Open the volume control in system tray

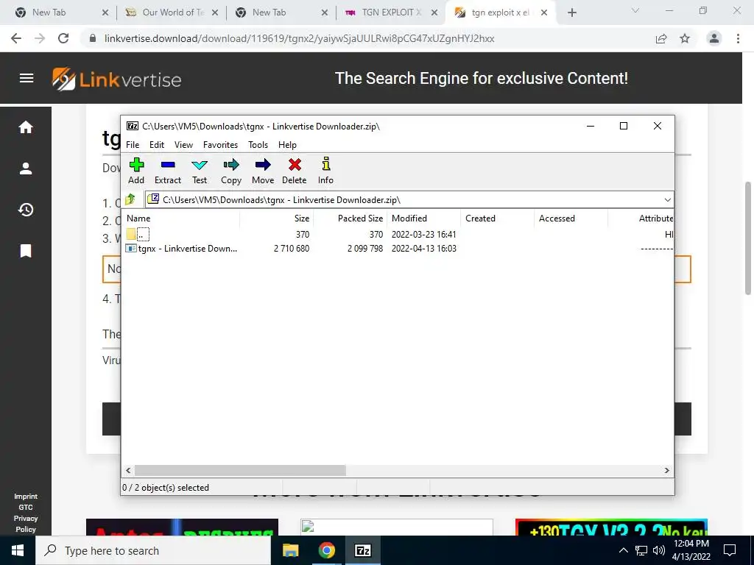(659, 550)
